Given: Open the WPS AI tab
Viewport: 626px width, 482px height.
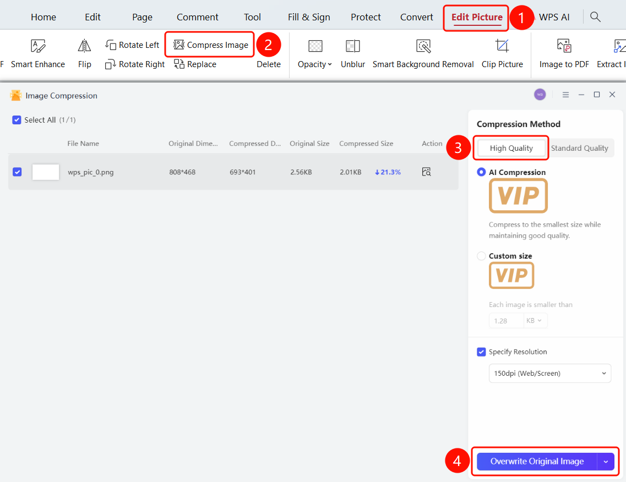Looking at the screenshot, I should click(x=554, y=17).
